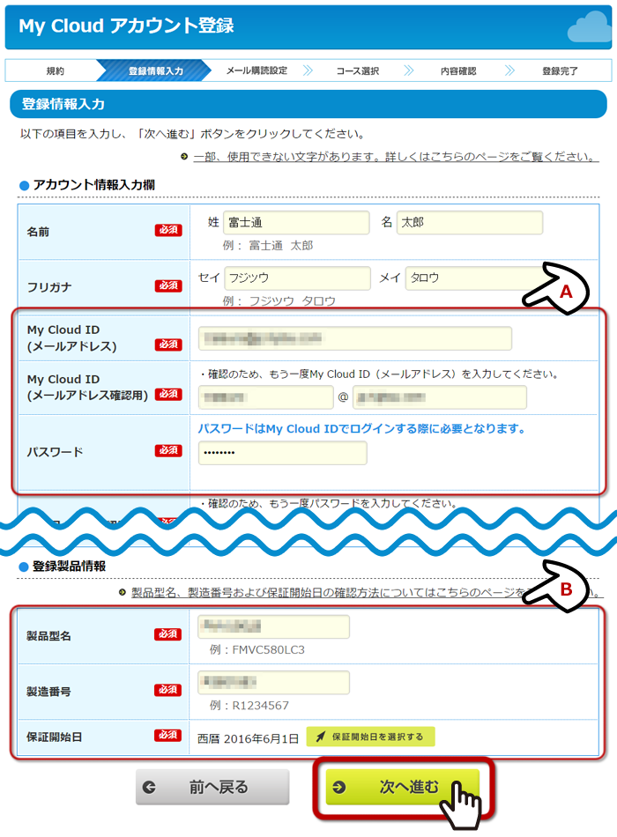Click the date text 西暦 2016年6月1日
This screenshot has width=617, height=837.
tap(248, 738)
